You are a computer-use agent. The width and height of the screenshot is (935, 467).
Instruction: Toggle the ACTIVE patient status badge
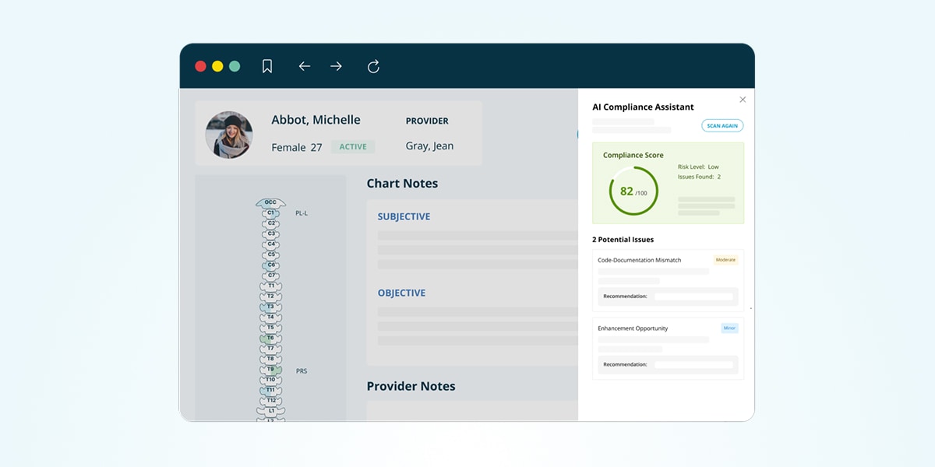click(353, 146)
